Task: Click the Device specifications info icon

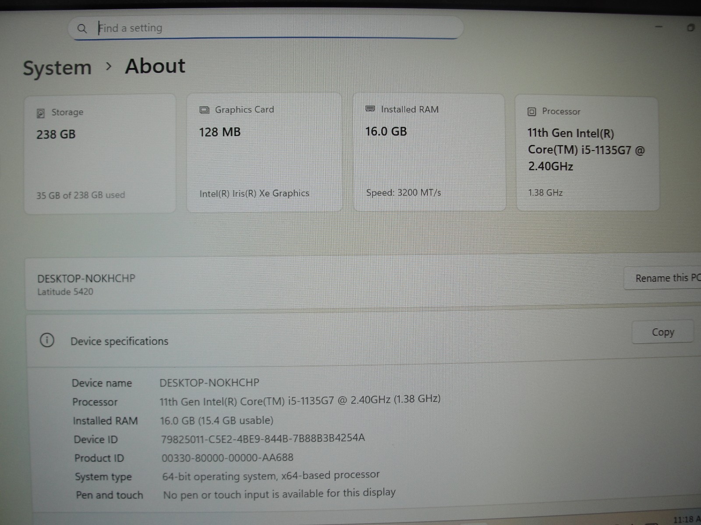Action: (47, 340)
